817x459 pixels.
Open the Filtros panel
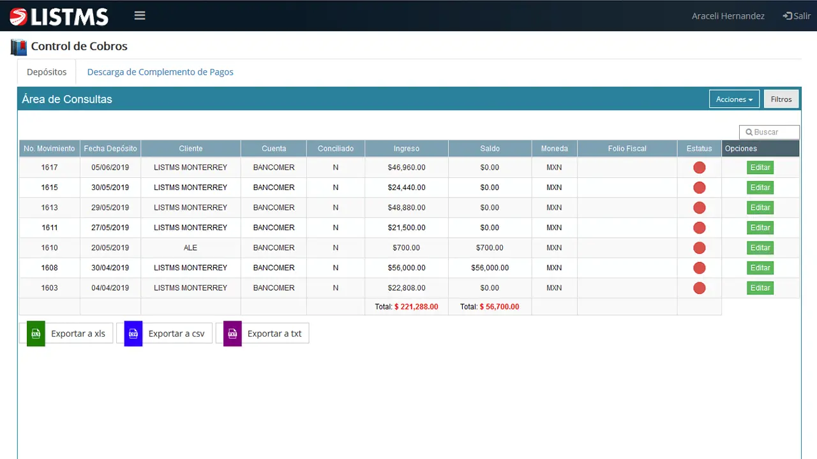[781, 99]
